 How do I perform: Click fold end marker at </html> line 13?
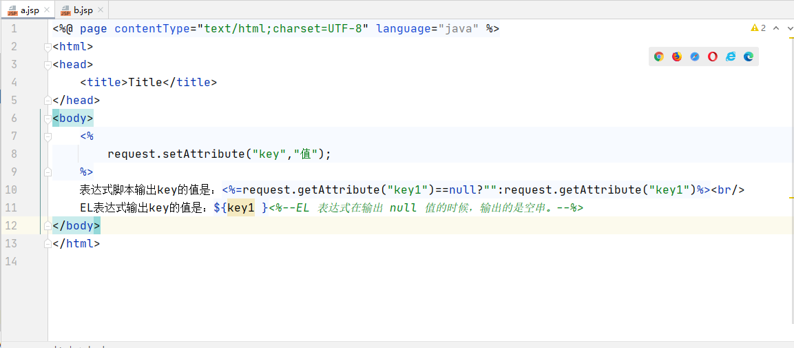click(48, 243)
